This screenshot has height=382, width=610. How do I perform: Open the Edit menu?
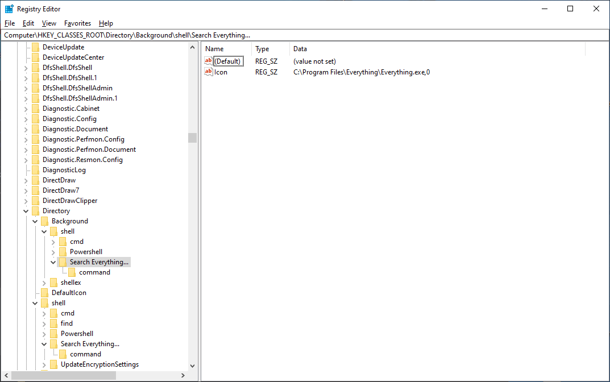[28, 23]
